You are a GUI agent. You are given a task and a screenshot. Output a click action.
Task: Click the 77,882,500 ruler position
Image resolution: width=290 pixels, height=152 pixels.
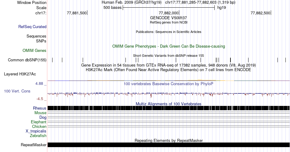[261, 13]
